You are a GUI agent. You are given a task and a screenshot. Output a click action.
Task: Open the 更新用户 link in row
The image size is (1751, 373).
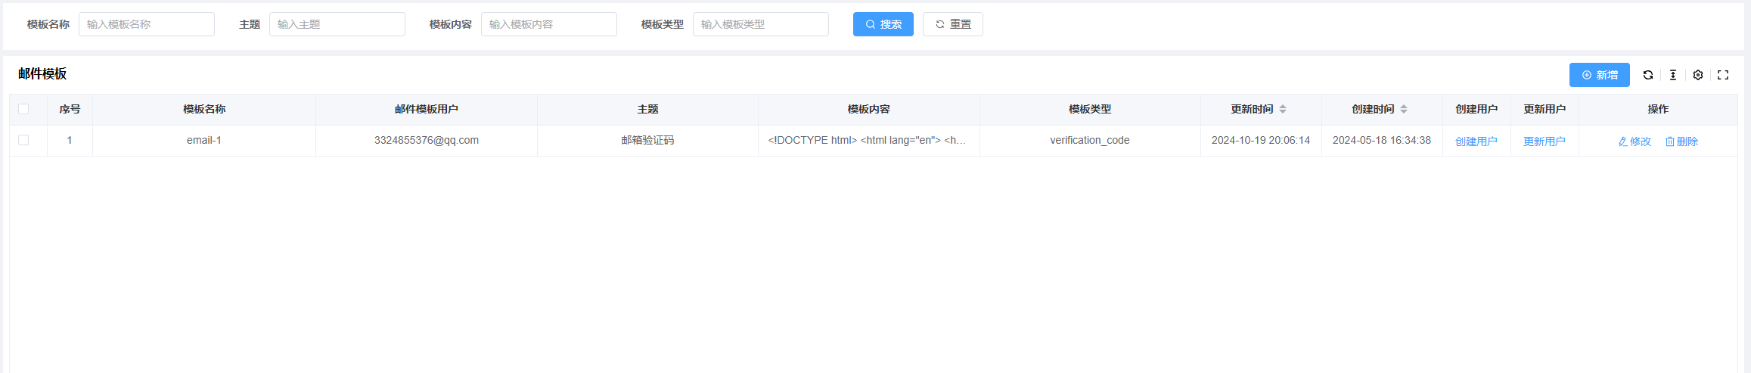click(x=1545, y=141)
